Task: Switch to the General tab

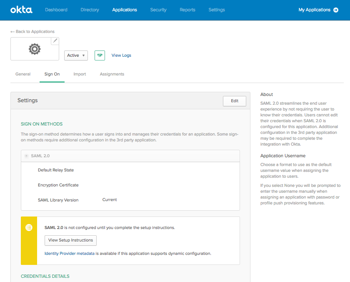Action: [x=23, y=74]
